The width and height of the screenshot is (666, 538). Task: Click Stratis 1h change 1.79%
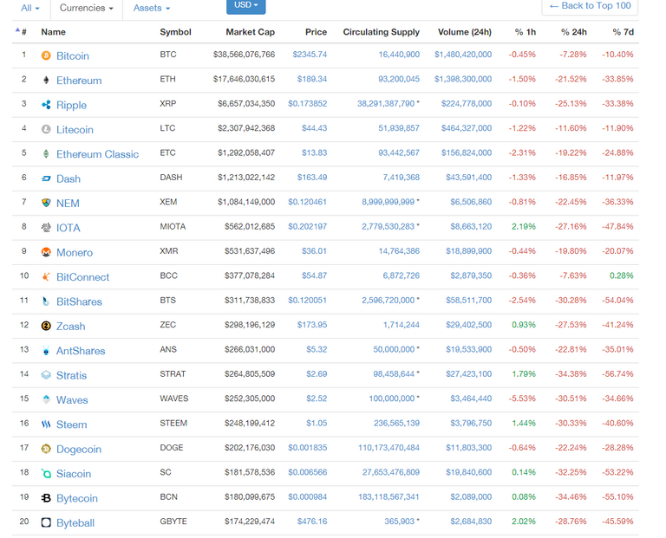tap(524, 374)
